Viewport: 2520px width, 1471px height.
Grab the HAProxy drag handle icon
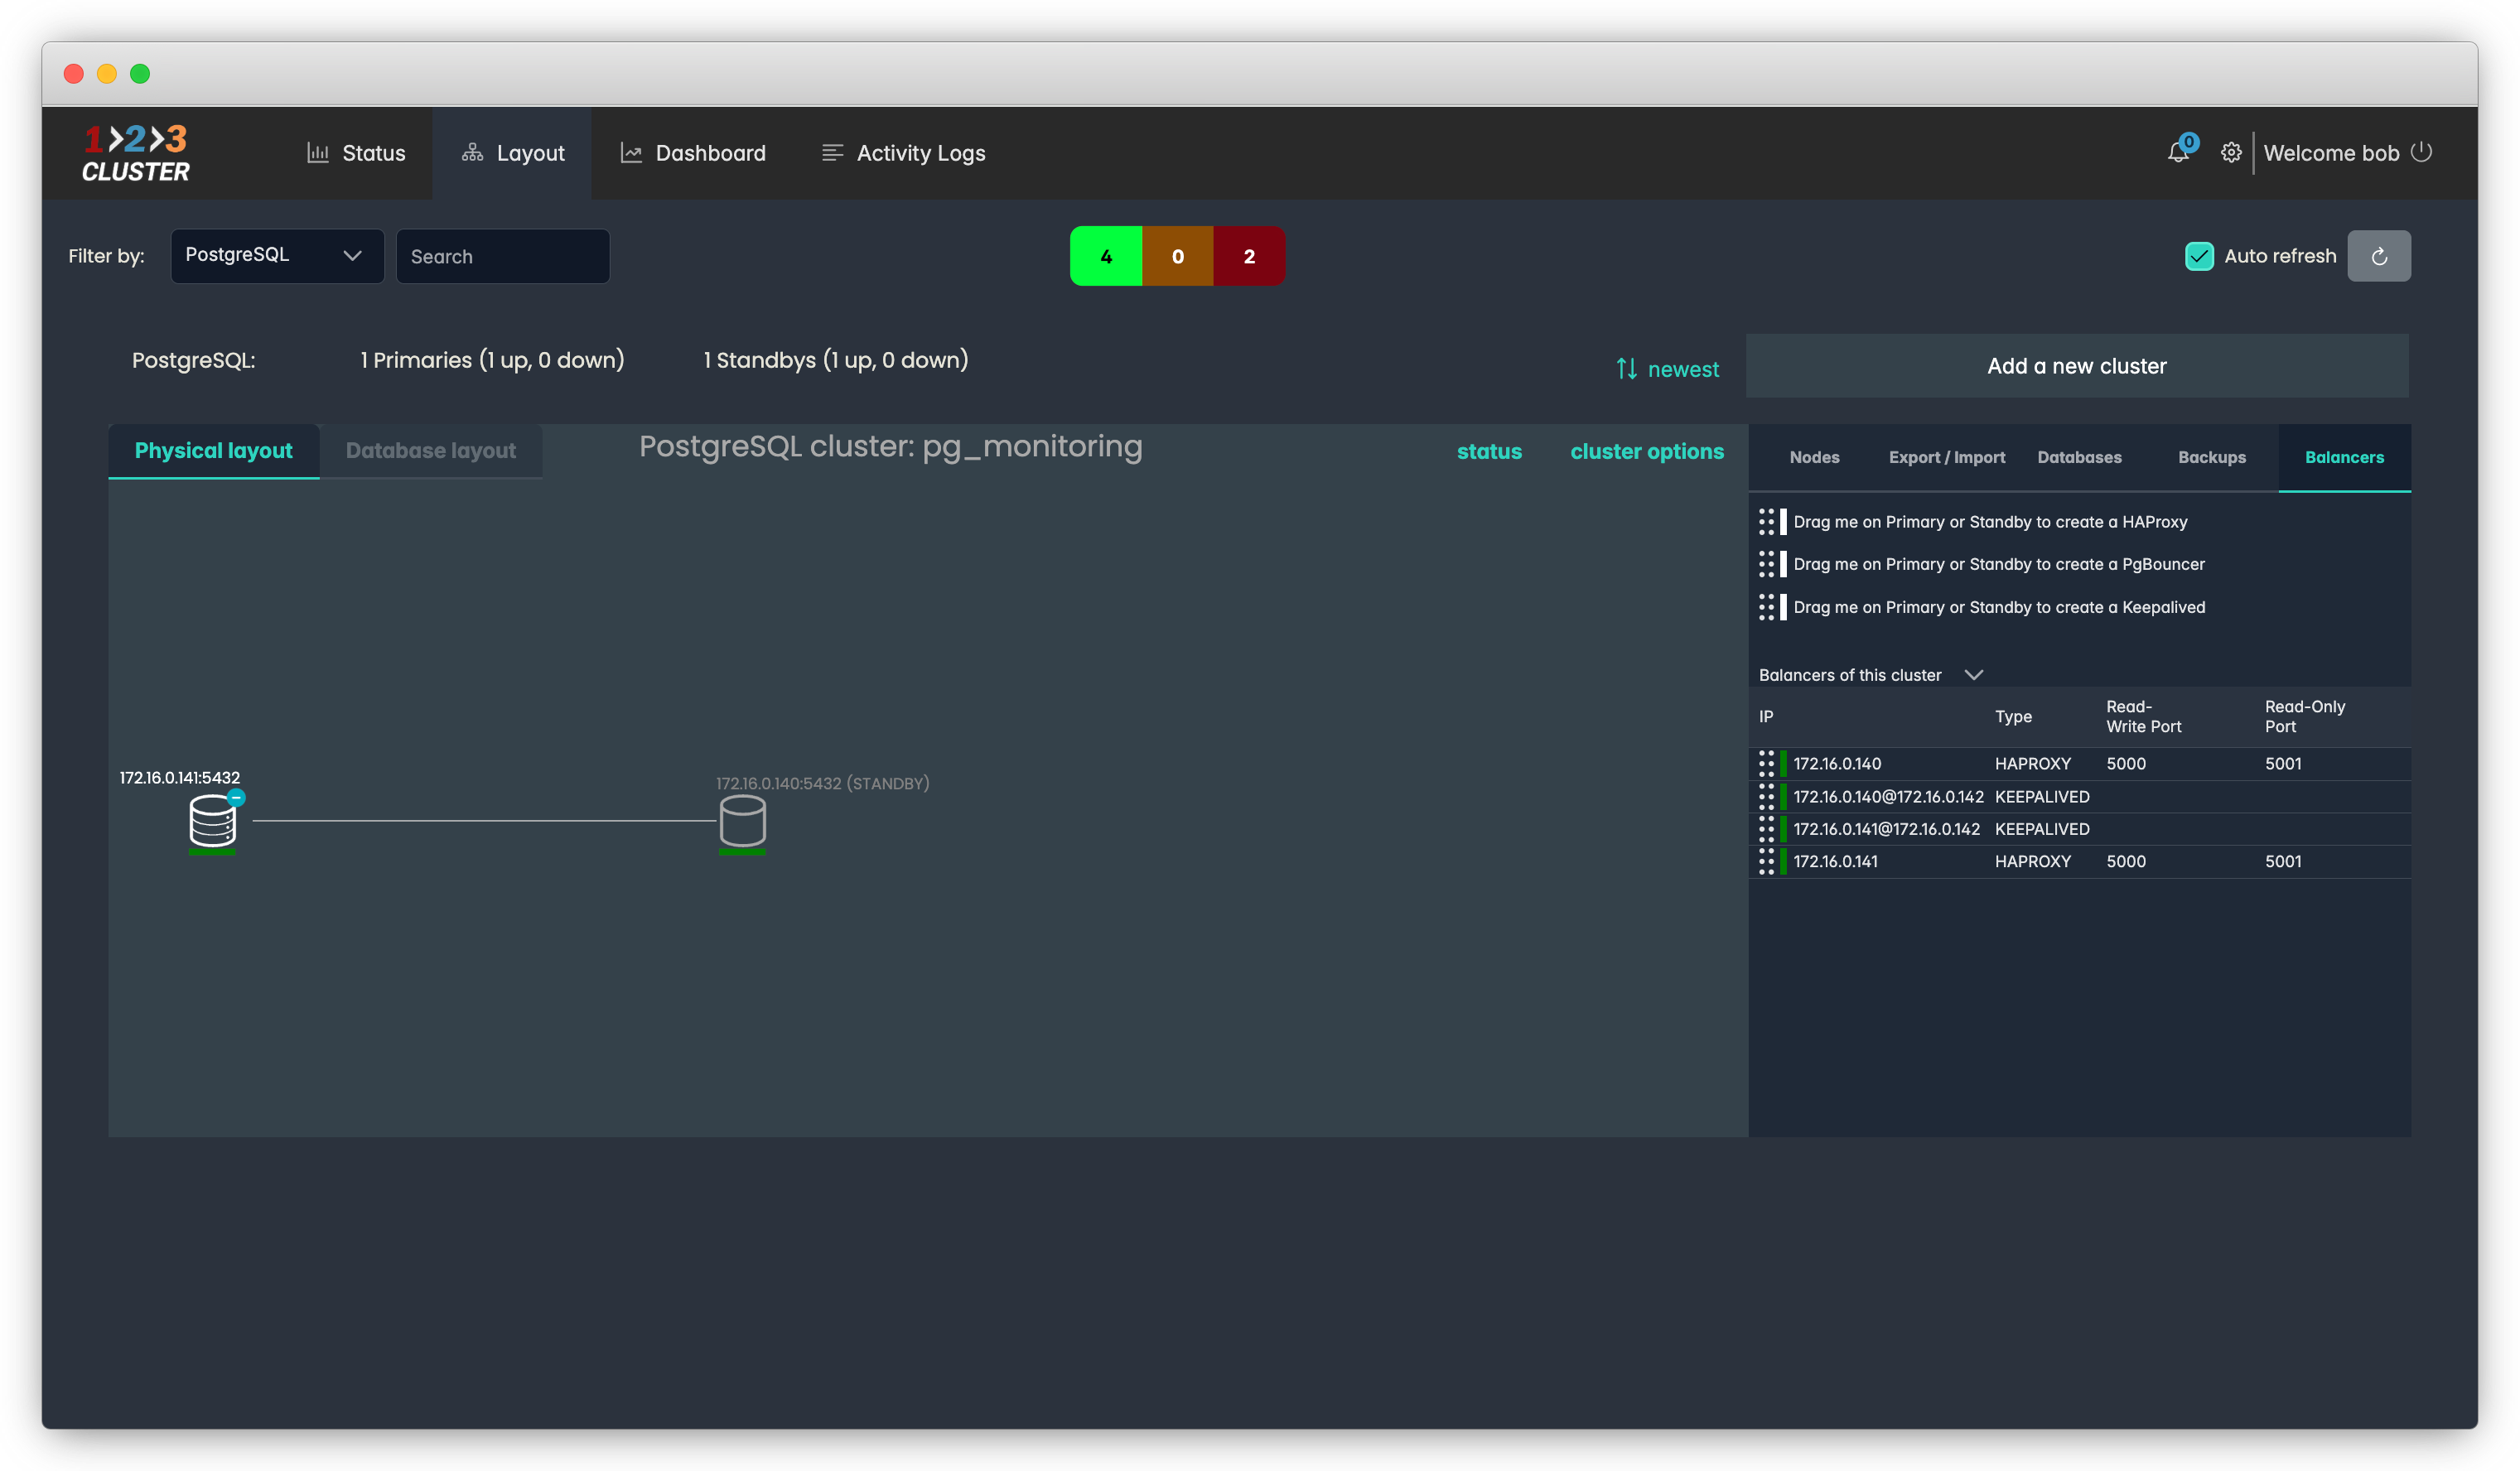coord(1766,522)
